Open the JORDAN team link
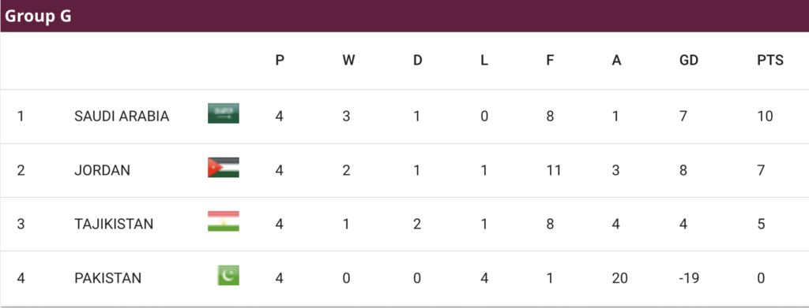 (x=102, y=170)
